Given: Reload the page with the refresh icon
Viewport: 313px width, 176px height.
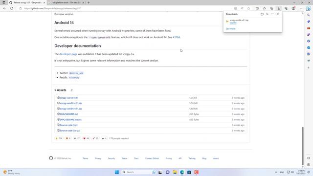Looking at the screenshot, I should click(12, 8).
